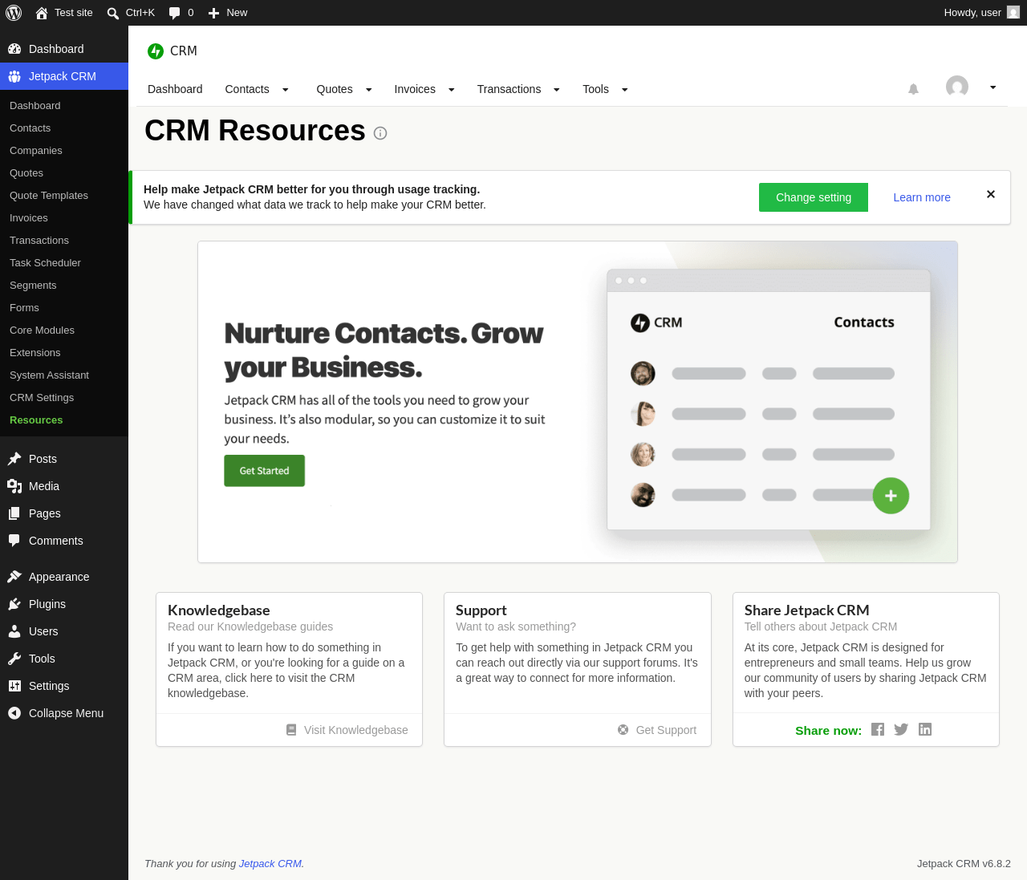
Task: Share Jetpack CRM on Facebook
Action: point(878,729)
